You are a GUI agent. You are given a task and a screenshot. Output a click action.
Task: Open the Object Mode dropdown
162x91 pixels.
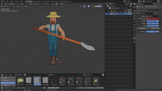6,6
